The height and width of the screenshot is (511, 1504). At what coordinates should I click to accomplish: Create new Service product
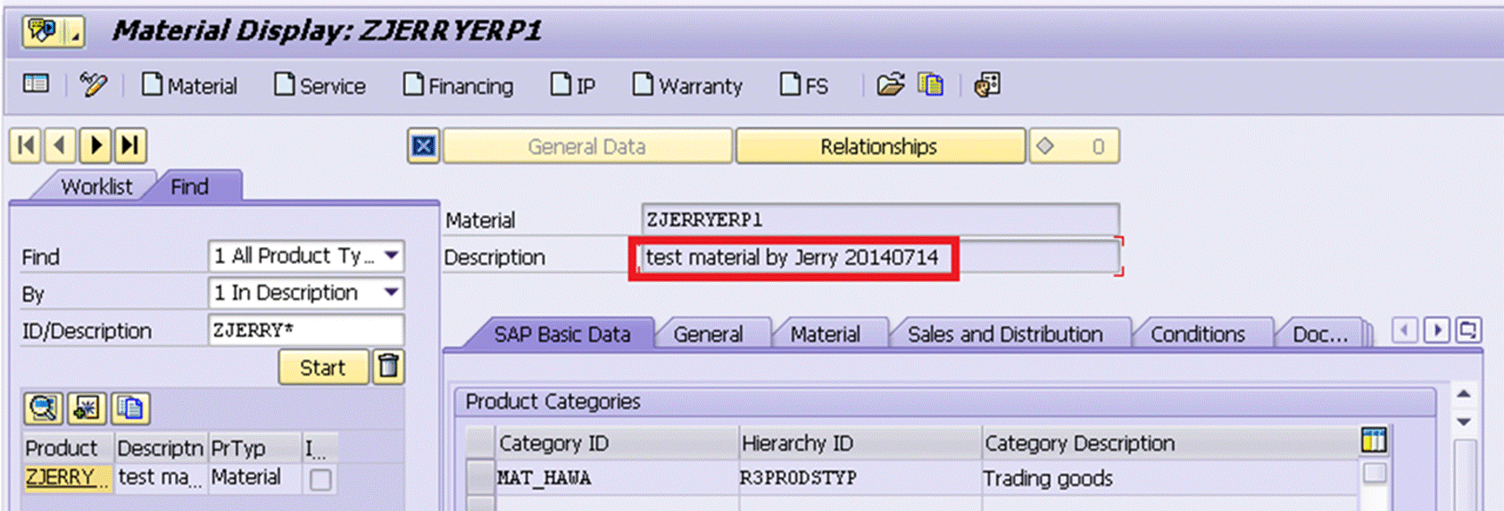[x=320, y=86]
